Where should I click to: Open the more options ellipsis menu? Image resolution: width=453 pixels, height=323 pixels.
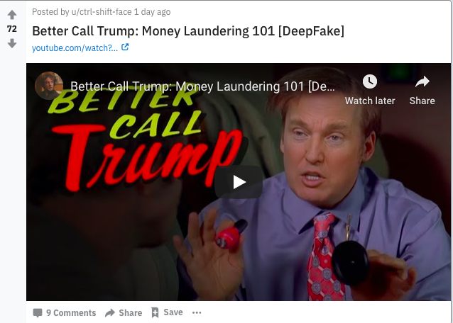[x=197, y=312]
